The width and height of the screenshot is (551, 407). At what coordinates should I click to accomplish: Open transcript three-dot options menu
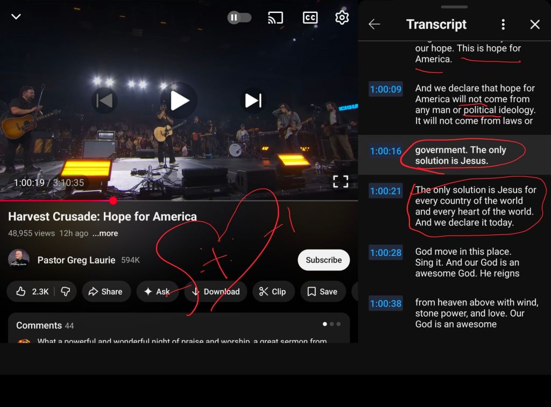(503, 24)
